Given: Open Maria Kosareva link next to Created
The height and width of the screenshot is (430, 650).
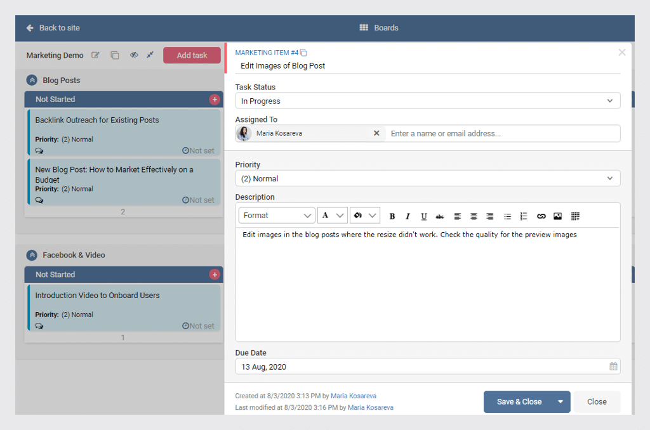Looking at the screenshot, I should coord(353,396).
